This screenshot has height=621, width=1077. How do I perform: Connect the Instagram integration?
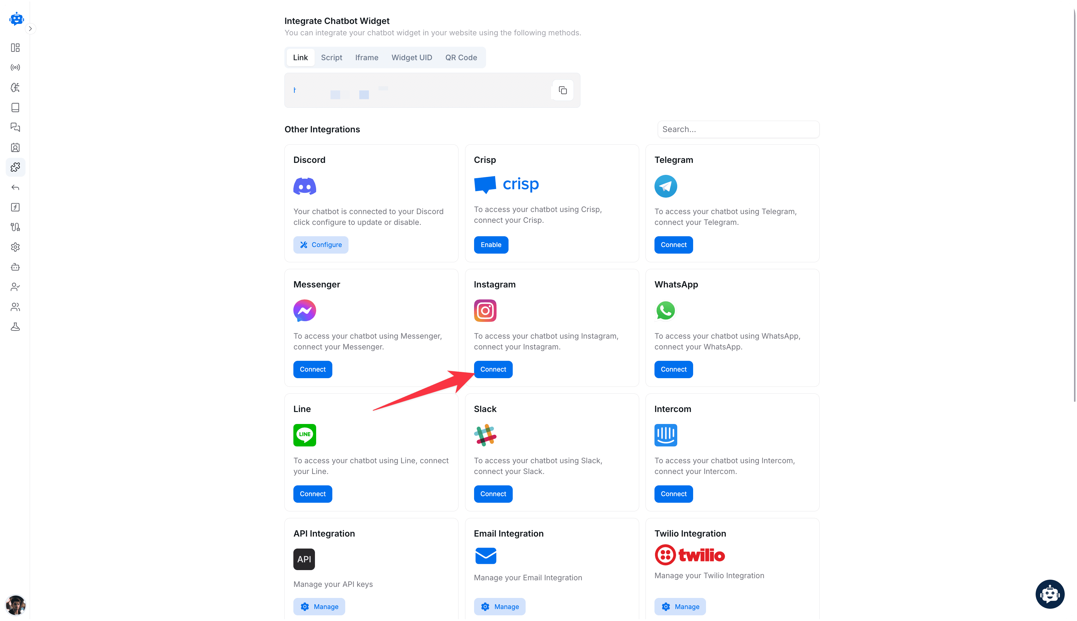point(493,369)
